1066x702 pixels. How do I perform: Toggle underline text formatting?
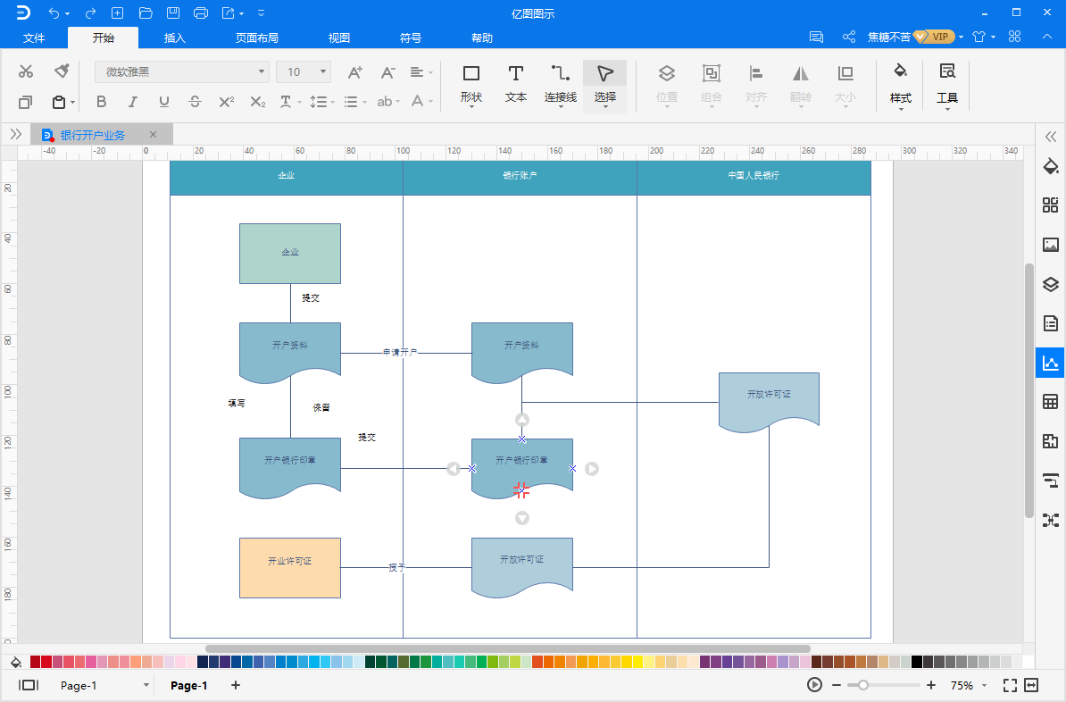pos(163,102)
